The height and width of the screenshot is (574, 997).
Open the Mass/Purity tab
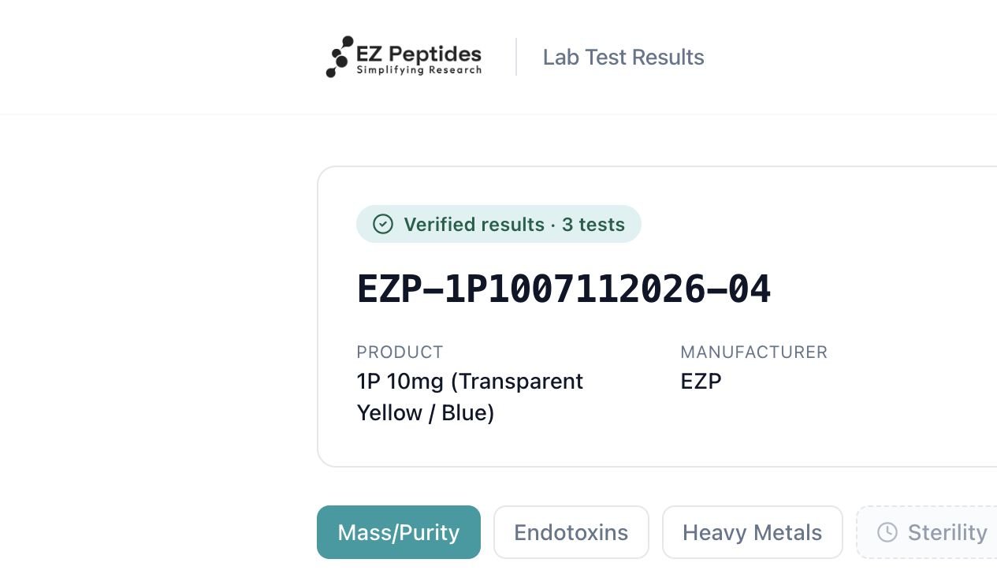(x=399, y=532)
